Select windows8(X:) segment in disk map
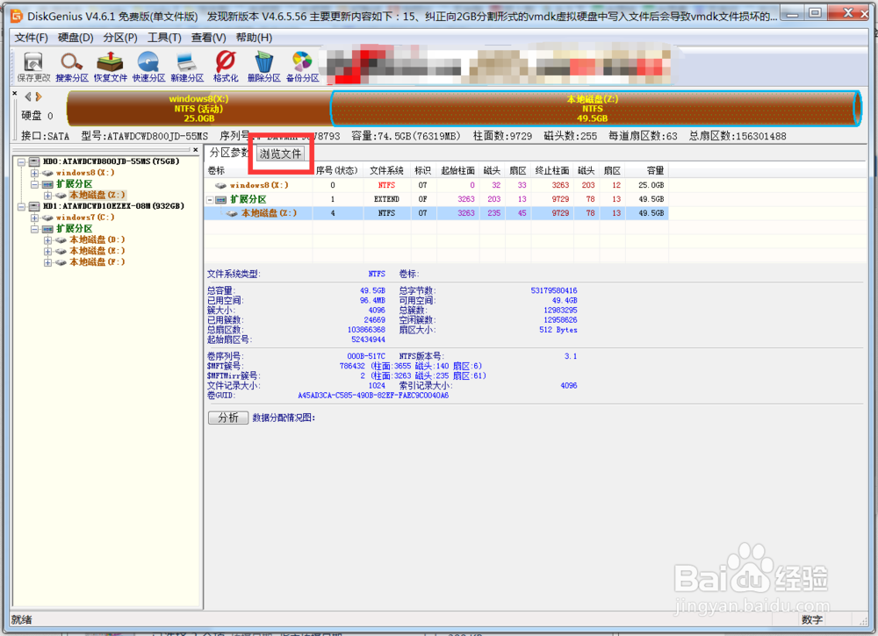The width and height of the screenshot is (878, 636). click(x=198, y=109)
